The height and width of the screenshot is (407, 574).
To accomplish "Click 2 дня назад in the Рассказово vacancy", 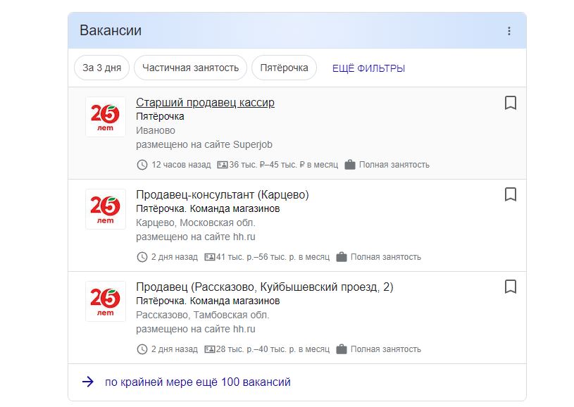I will click(175, 349).
